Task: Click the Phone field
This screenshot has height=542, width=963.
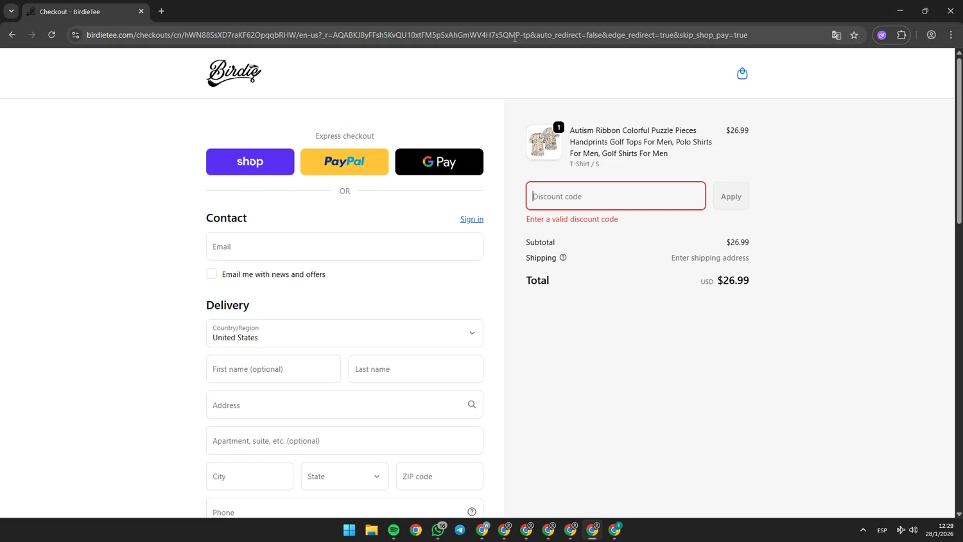Action: (345, 509)
